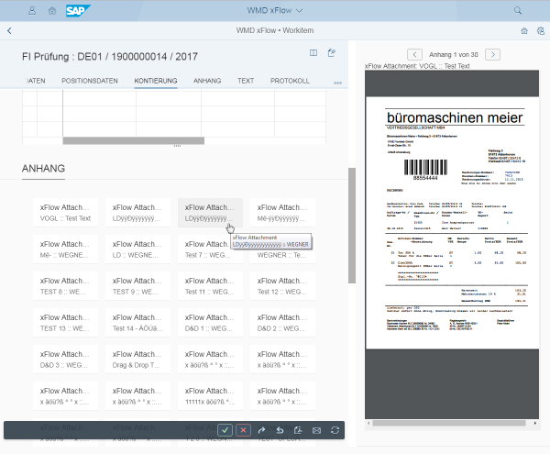The width and height of the screenshot is (550, 454).
Task: Switch to the PROTOKOLL tab
Action: (290, 81)
